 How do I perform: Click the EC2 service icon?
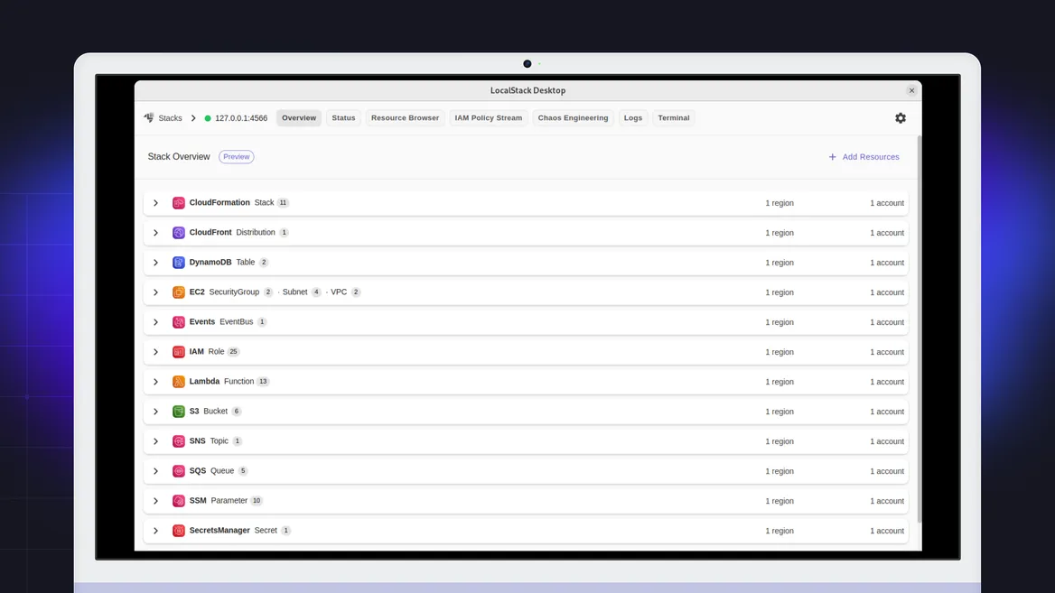click(x=178, y=292)
